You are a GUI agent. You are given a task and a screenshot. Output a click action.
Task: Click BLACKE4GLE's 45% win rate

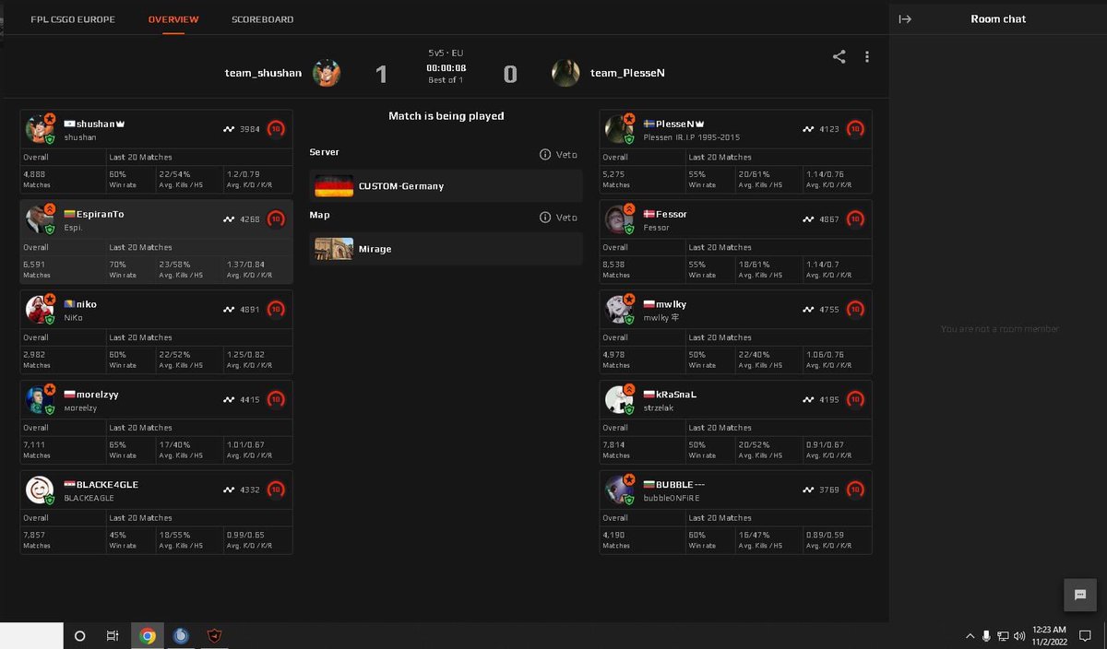118,535
